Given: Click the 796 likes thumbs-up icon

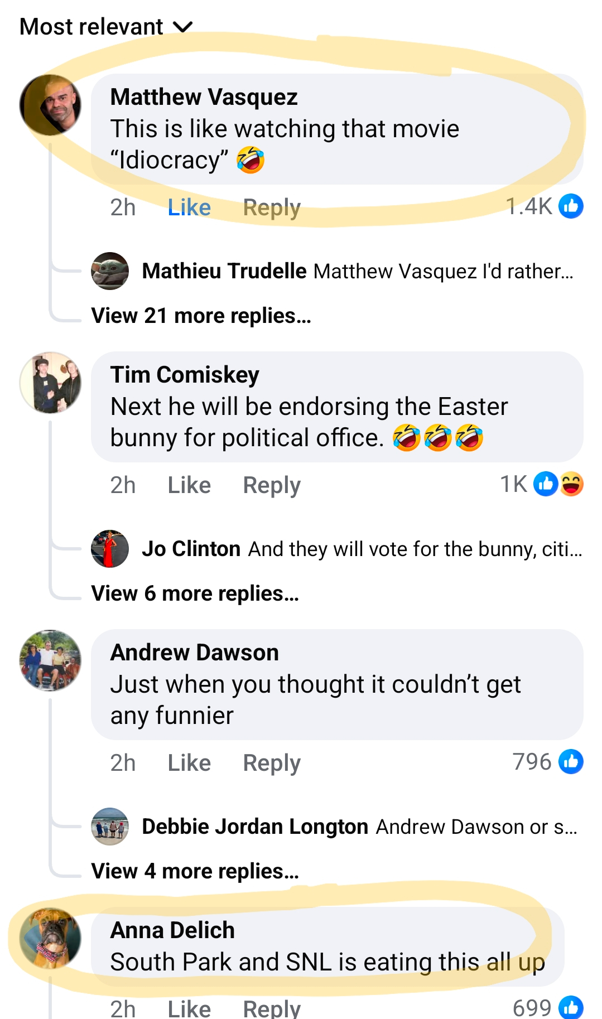Looking at the screenshot, I should pyautogui.click(x=571, y=762).
